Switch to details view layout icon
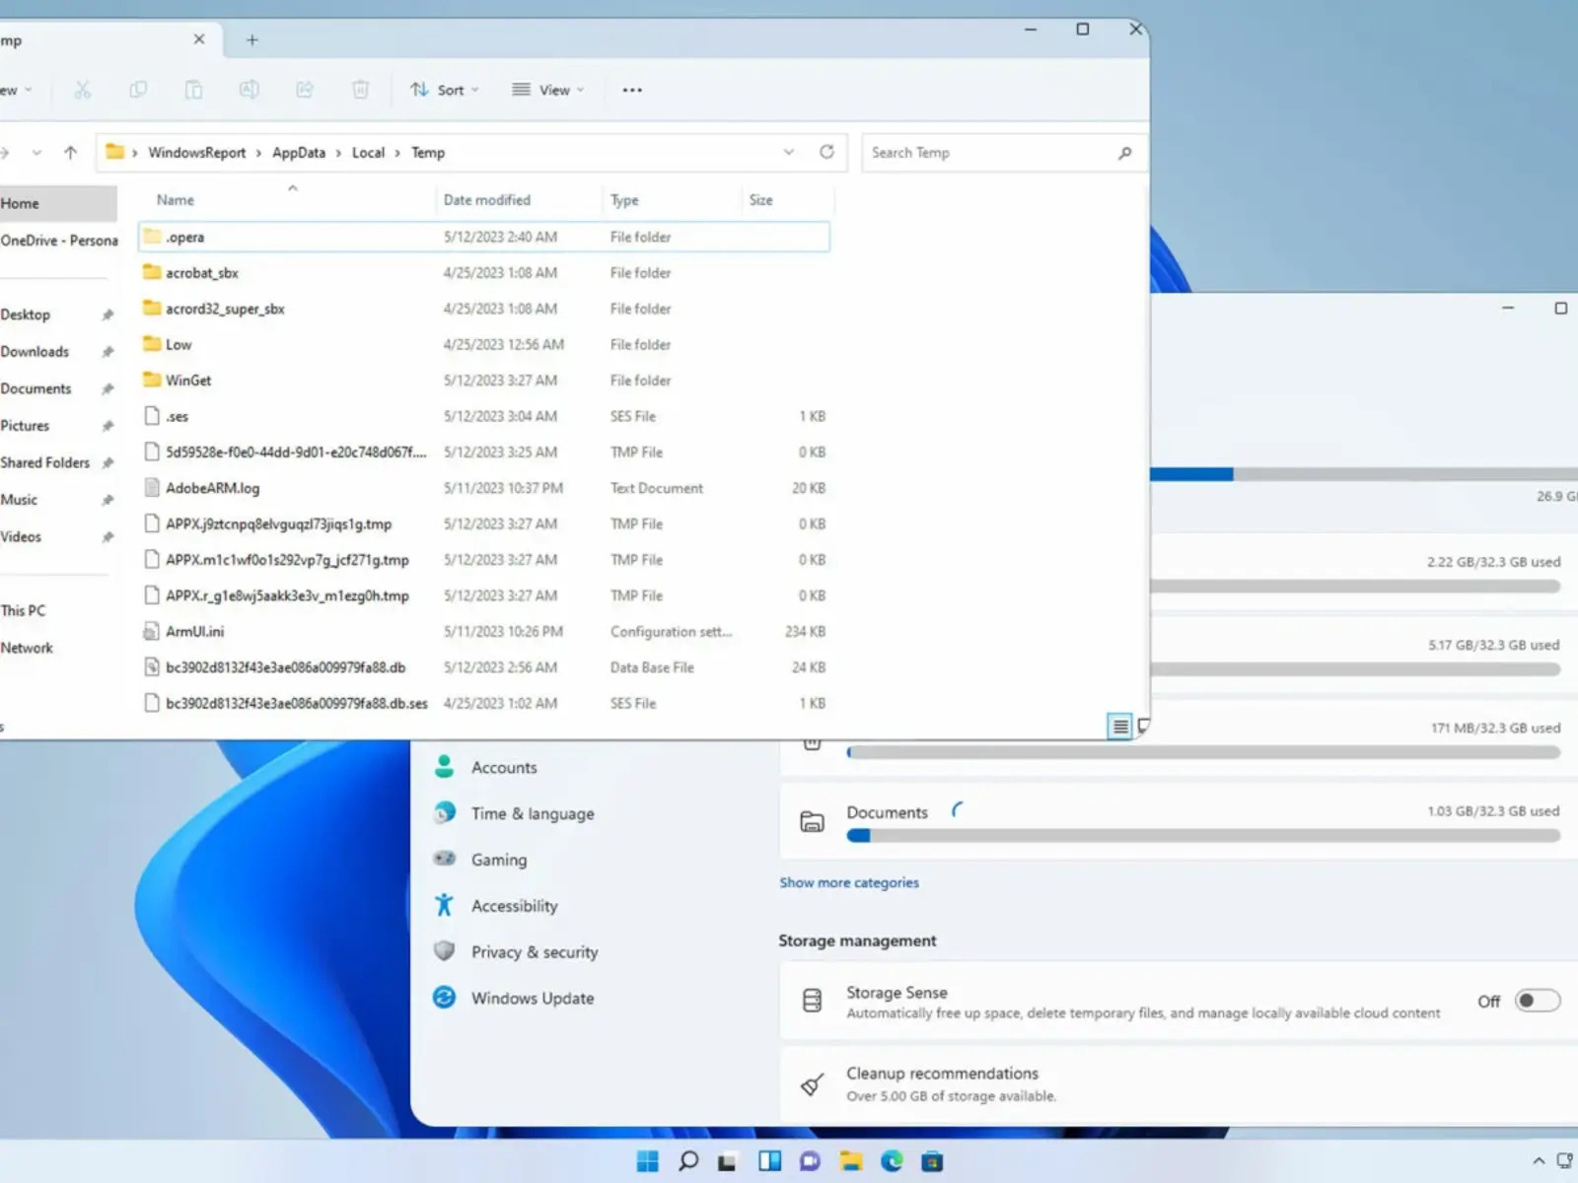Image resolution: width=1578 pixels, height=1183 pixels. pyautogui.click(x=1119, y=727)
